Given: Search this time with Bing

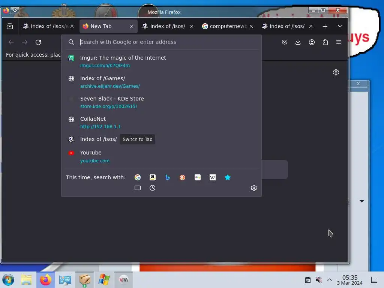Looking at the screenshot, I should pos(168,177).
